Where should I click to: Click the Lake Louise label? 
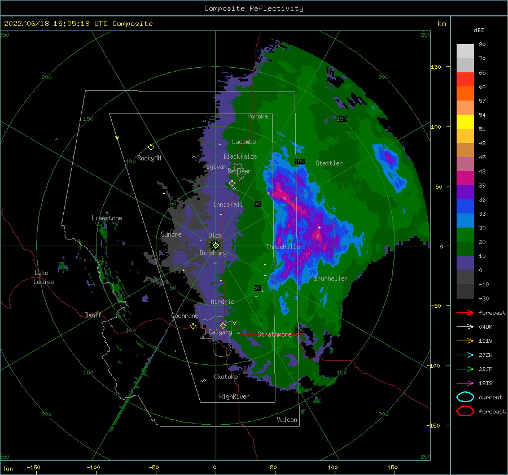[43, 277]
